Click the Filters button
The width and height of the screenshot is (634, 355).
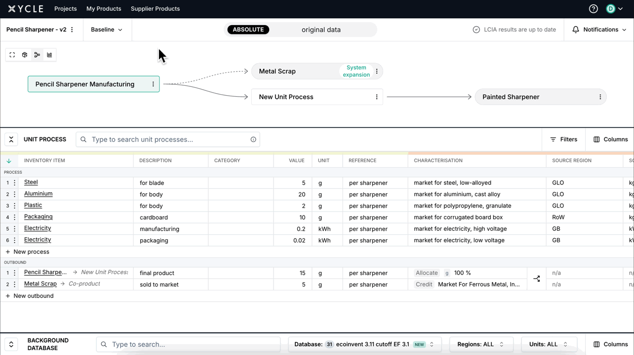click(x=563, y=140)
